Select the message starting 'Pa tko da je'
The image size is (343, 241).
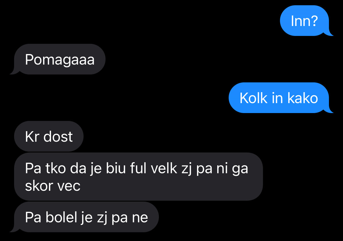pyautogui.click(x=138, y=176)
